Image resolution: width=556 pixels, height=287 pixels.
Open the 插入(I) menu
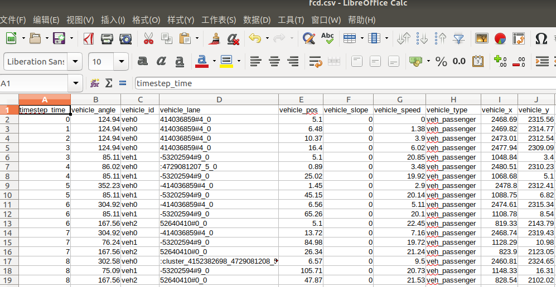[x=113, y=20]
